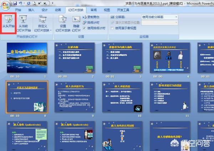Switch to the 视图 tab
Image resolution: width=214 pixels, height=151 pixels.
pos(107,10)
